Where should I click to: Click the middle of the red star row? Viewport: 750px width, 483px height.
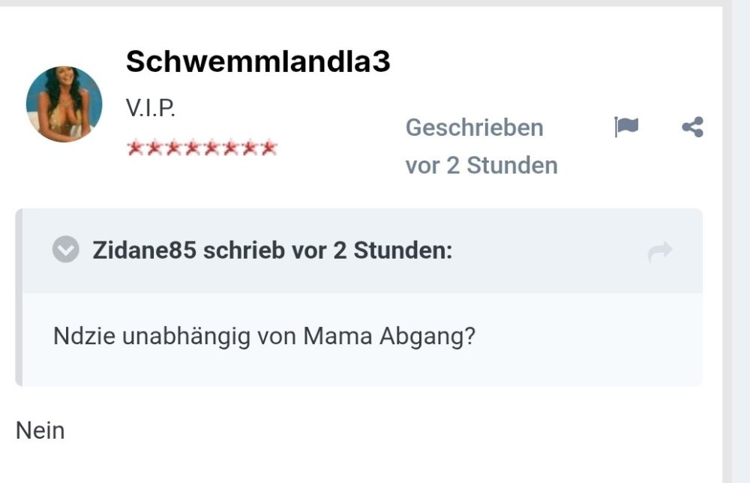click(202, 148)
